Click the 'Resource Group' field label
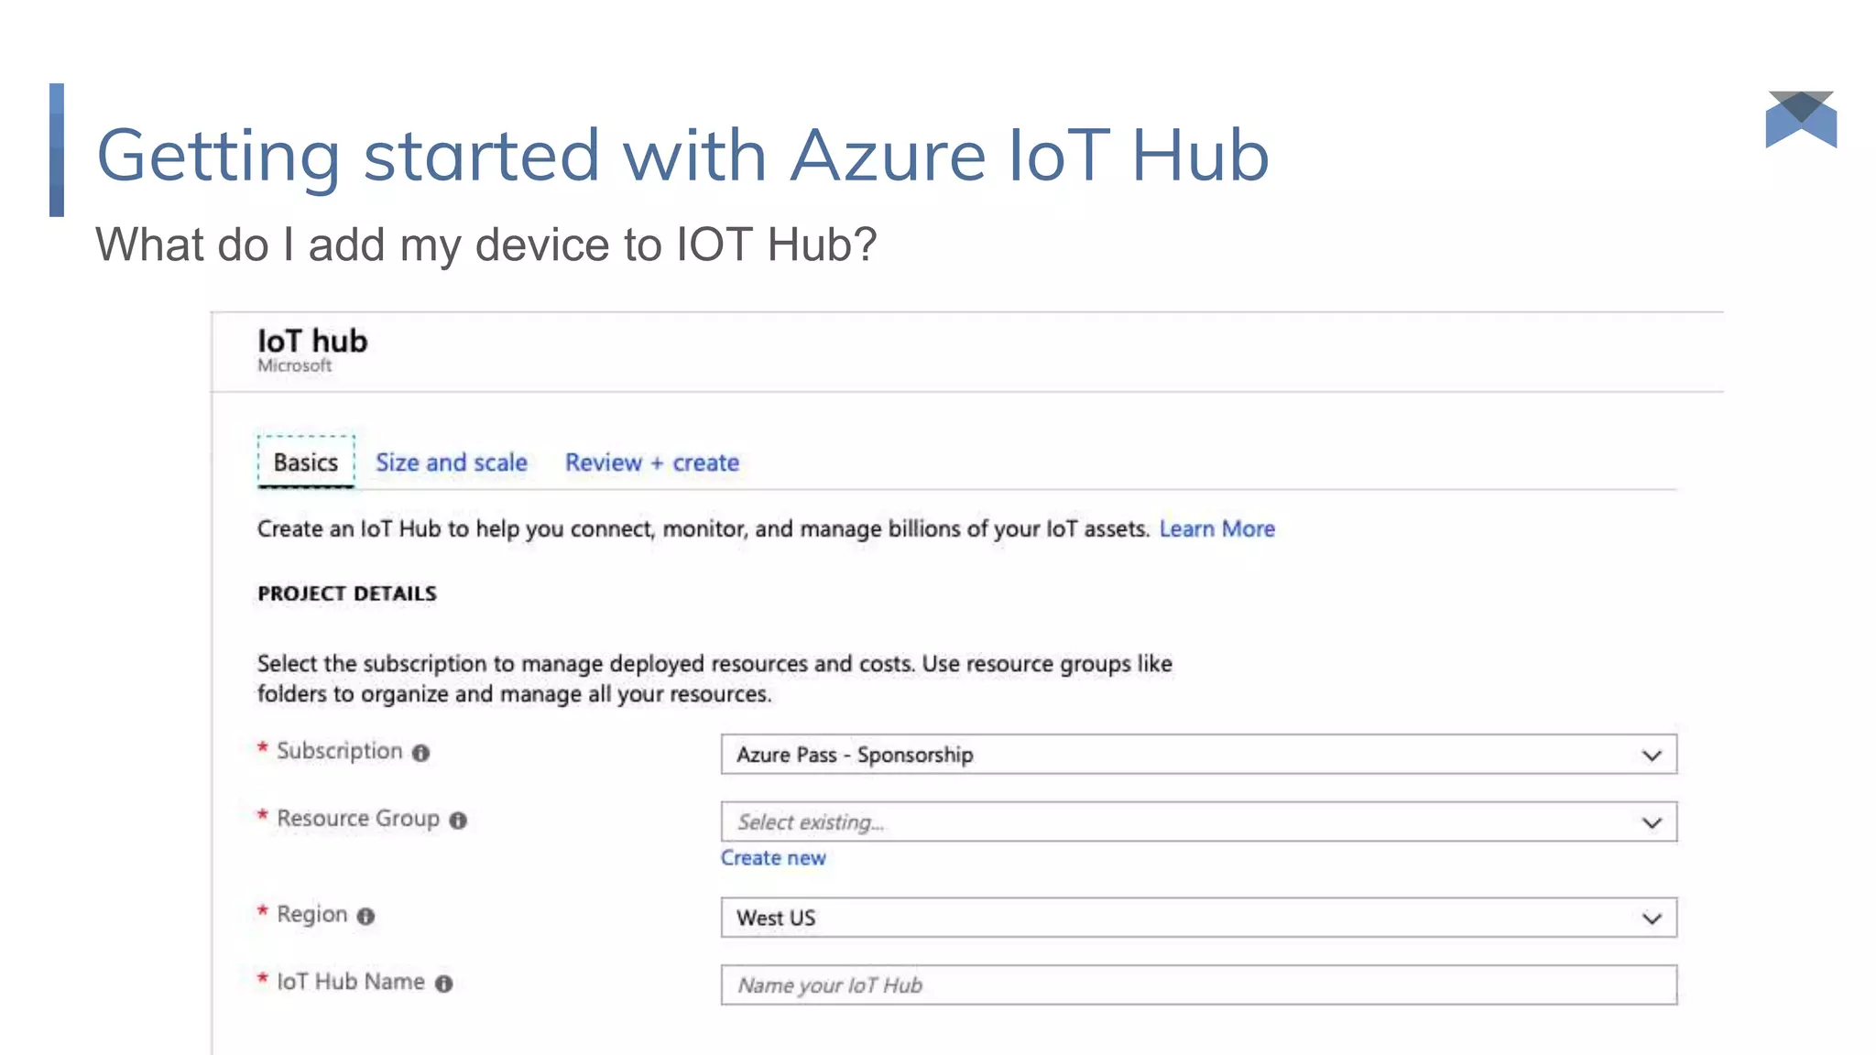The width and height of the screenshot is (1876, 1055). (358, 818)
